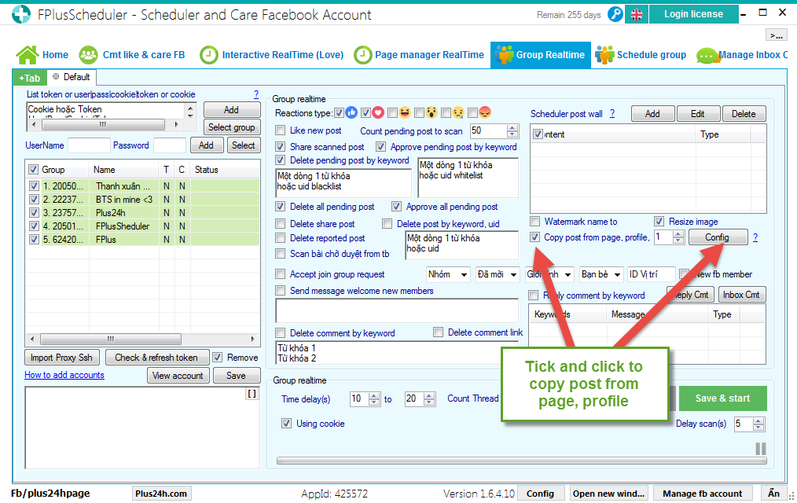Open the How to add accounts link
Screen dimensions: 797x503
(64, 375)
